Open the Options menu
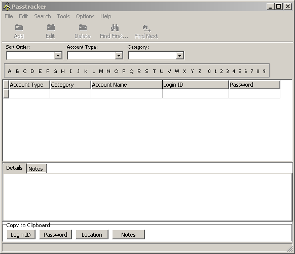295x254 pixels. (x=85, y=16)
